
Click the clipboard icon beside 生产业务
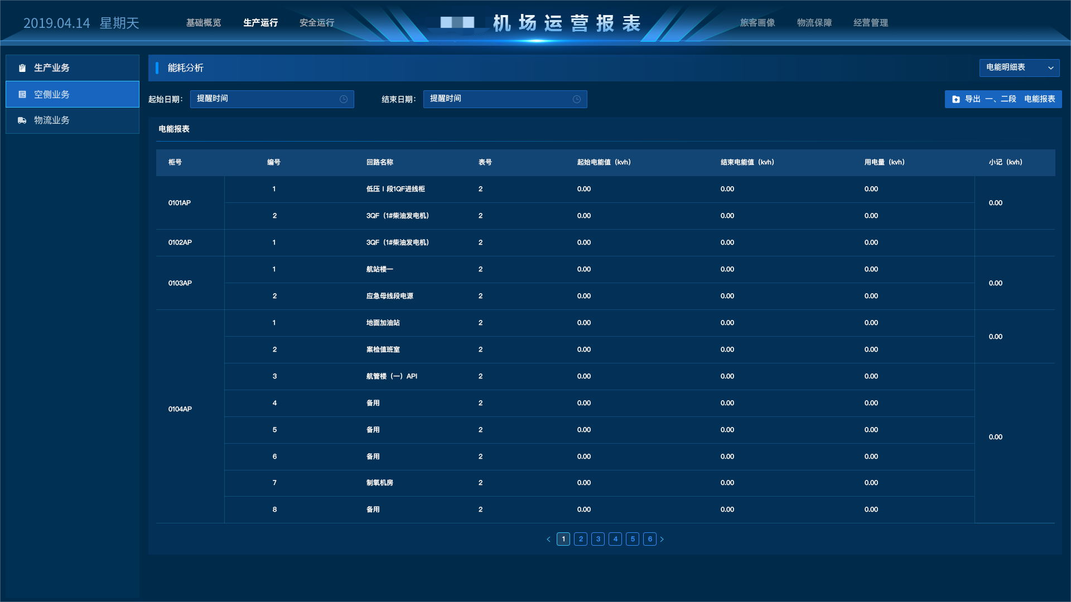(22, 68)
